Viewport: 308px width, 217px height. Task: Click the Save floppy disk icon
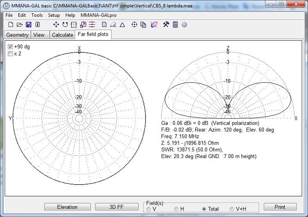click(x=29, y=25)
